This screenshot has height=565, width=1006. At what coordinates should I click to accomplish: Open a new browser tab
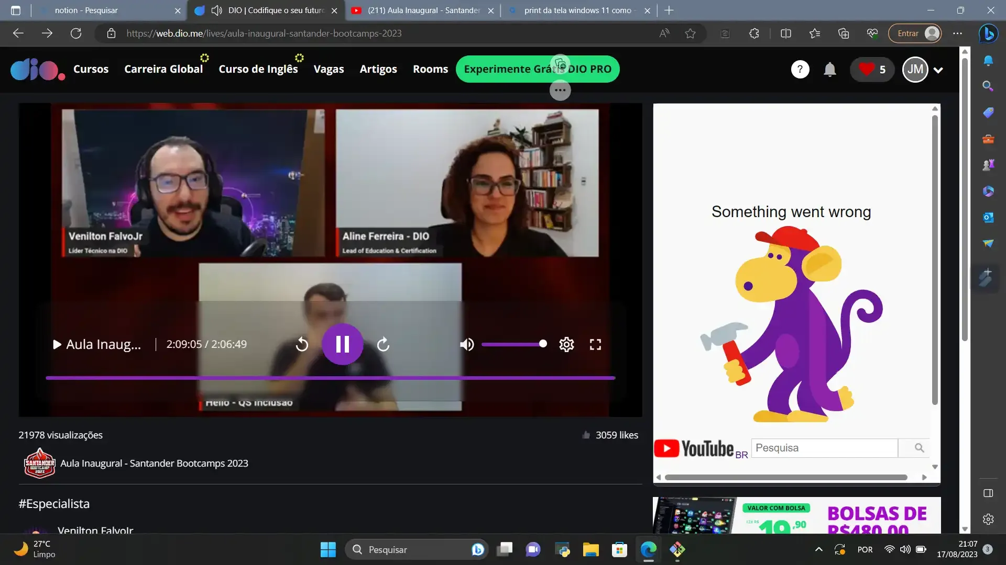[669, 10]
